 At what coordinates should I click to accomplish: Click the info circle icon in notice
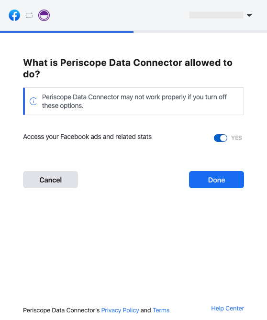[x=33, y=101]
